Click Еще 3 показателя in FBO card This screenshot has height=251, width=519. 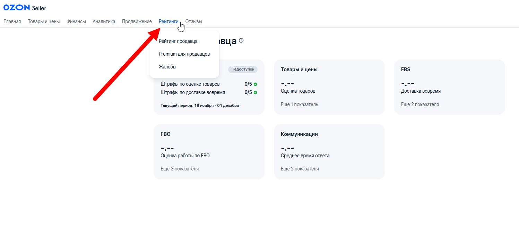pyautogui.click(x=180, y=169)
